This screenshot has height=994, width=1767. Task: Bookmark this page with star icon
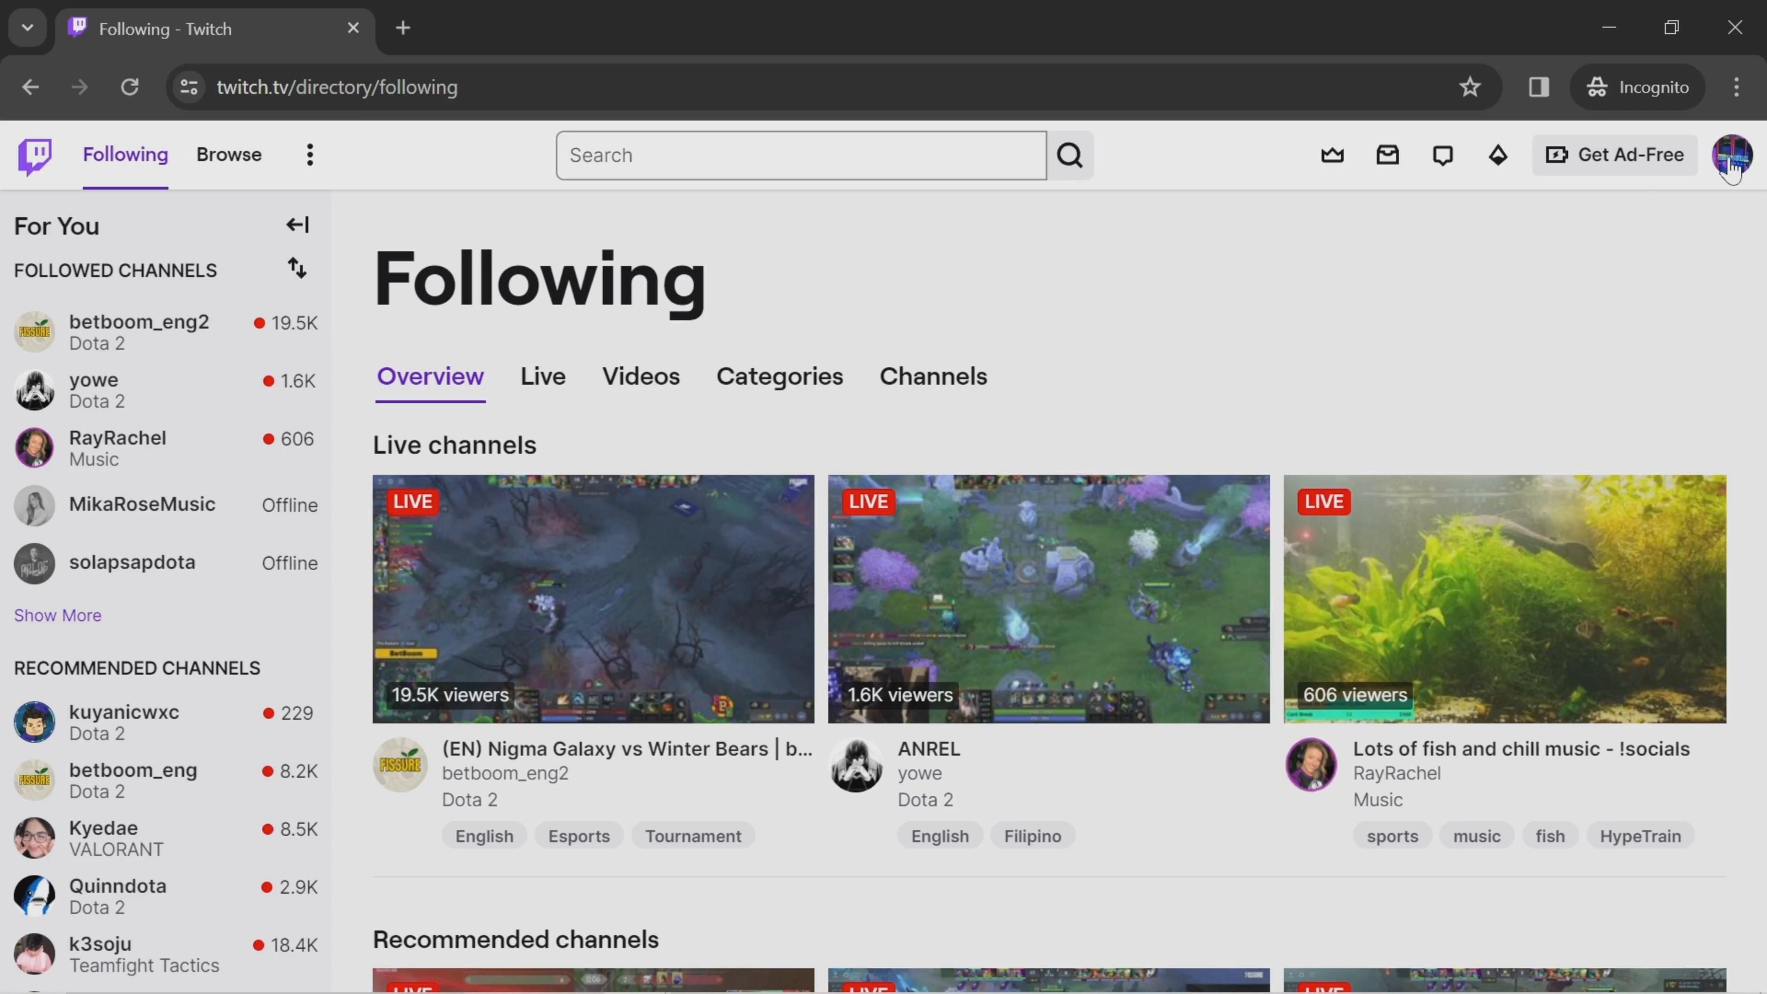[1469, 87]
